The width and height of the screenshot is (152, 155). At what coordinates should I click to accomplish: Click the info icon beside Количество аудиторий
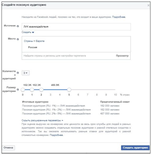click(x=18, y=73)
